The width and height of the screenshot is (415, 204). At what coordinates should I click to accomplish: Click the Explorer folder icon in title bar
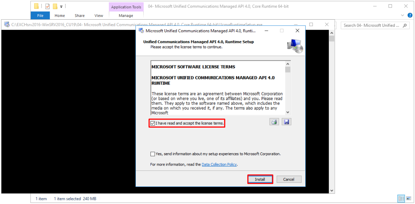pos(36,6)
